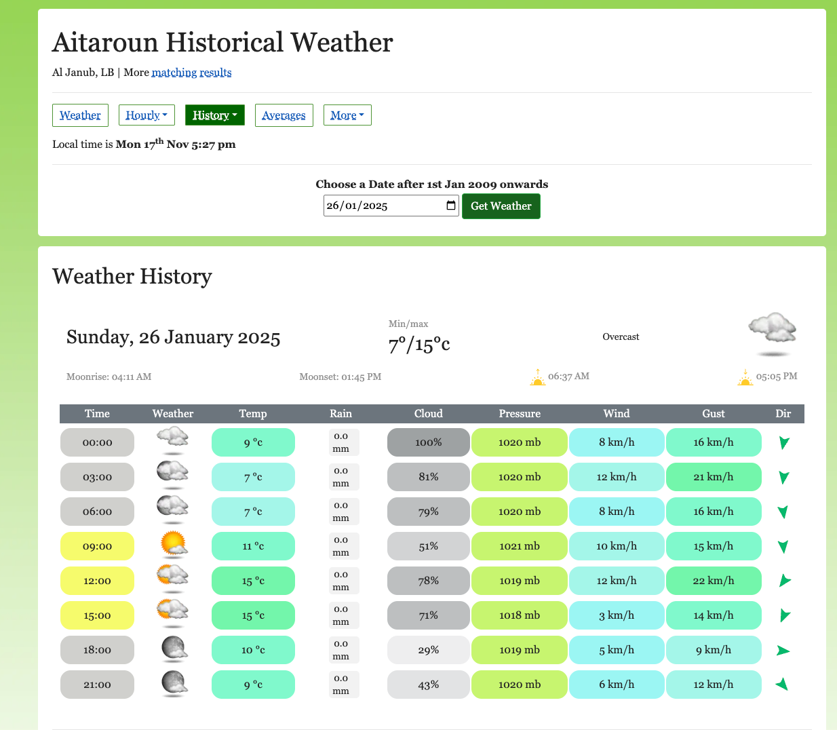This screenshot has height=730, width=837.
Task: Click the 21:00 time cell
Action: click(97, 685)
